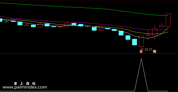Viewport: 178px width, 92px height.
Task: Click the red 涨 marker icon
Action: 141,52
